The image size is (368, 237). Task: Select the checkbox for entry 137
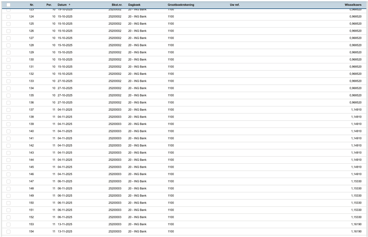[x=8, y=110]
